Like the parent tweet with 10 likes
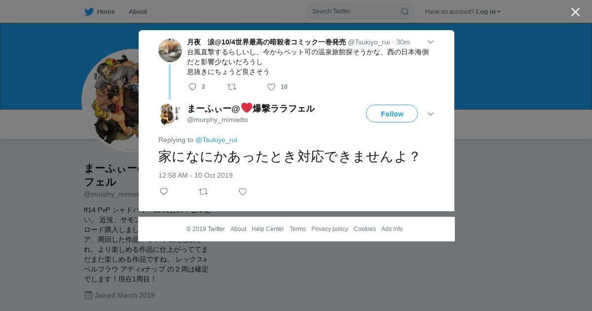The width and height of the screenshot is (592, 311). (271, 87)
